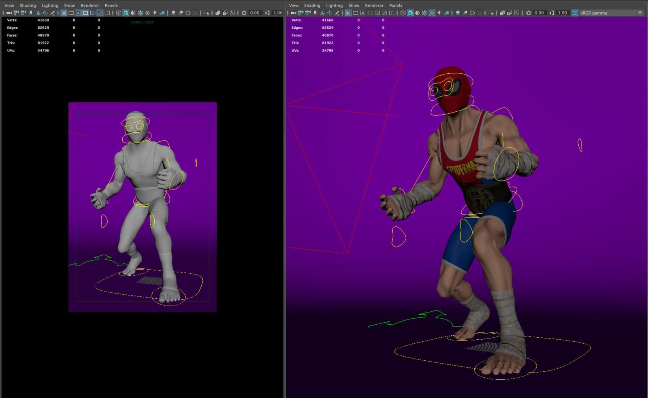Viewport: 648px width, 398px height.
Task: Click X-Ray Joints icon in left panel
Action: pos(232,13)
